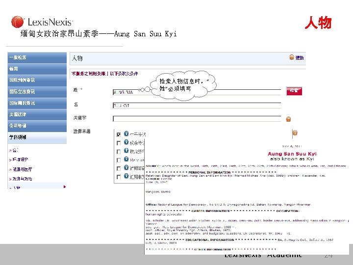This screenshot has width=353, height=265.
Task: Click the 人物 panel heading
Action: (77, 58)
